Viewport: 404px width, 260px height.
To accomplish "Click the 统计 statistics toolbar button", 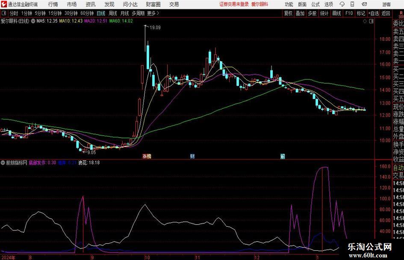I will [324, 13].
